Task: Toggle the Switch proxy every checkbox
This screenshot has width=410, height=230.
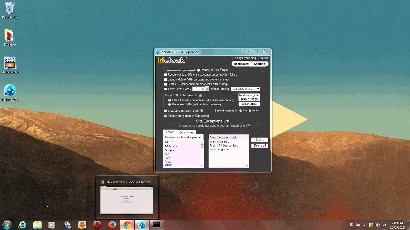Action: click(165, 89)
